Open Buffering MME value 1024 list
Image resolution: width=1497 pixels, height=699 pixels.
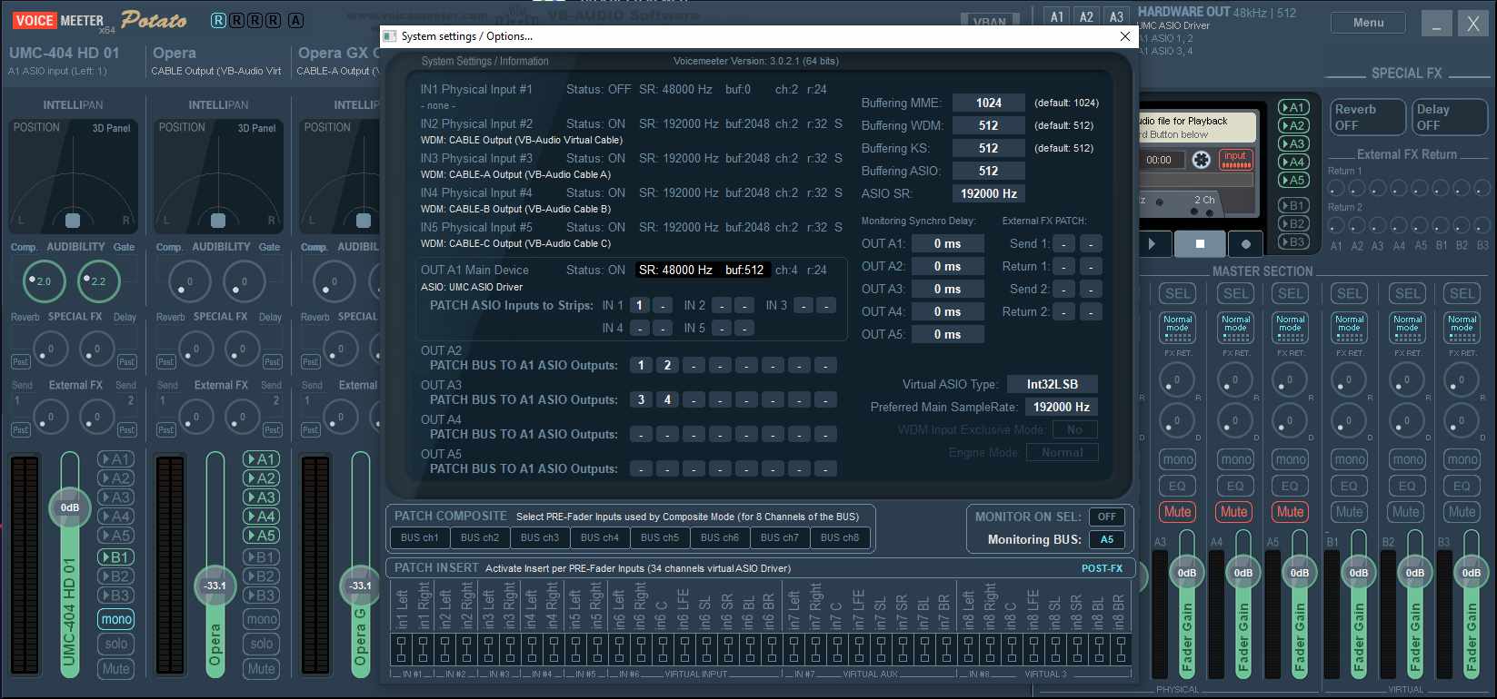click(988, 103)
